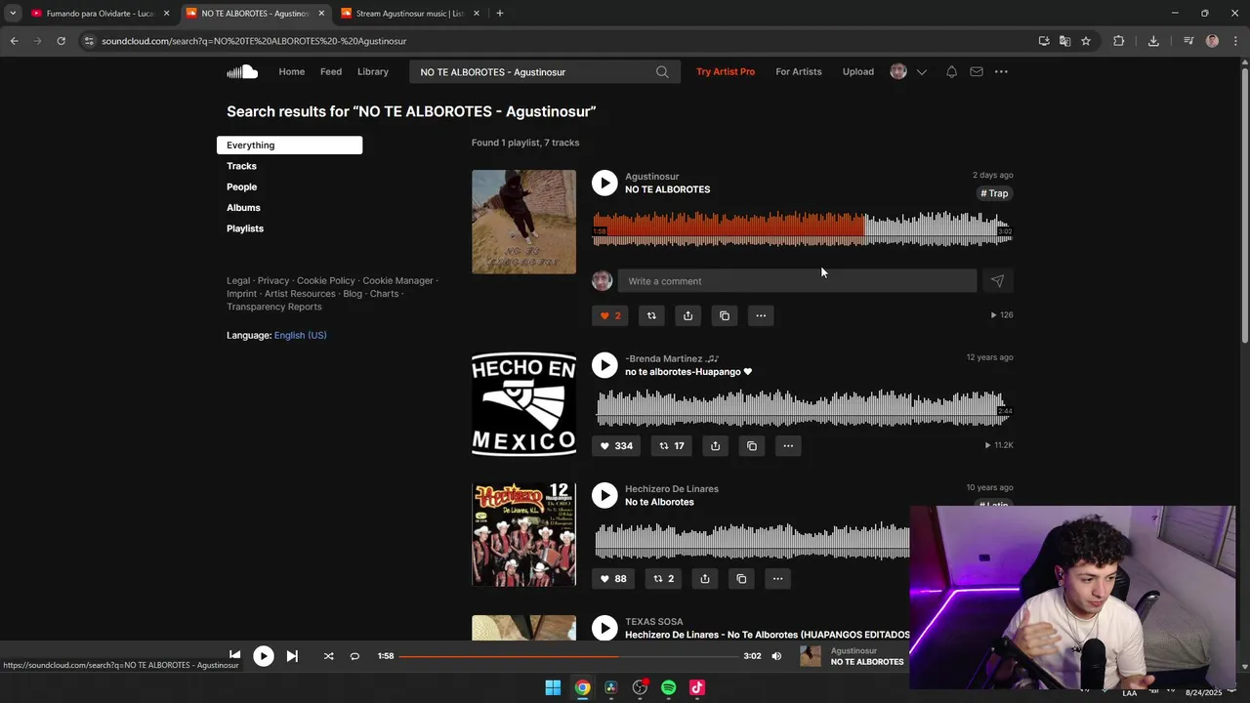Open the browser tab search dropdown
1250x703 pixels.
tap(13, 13)
